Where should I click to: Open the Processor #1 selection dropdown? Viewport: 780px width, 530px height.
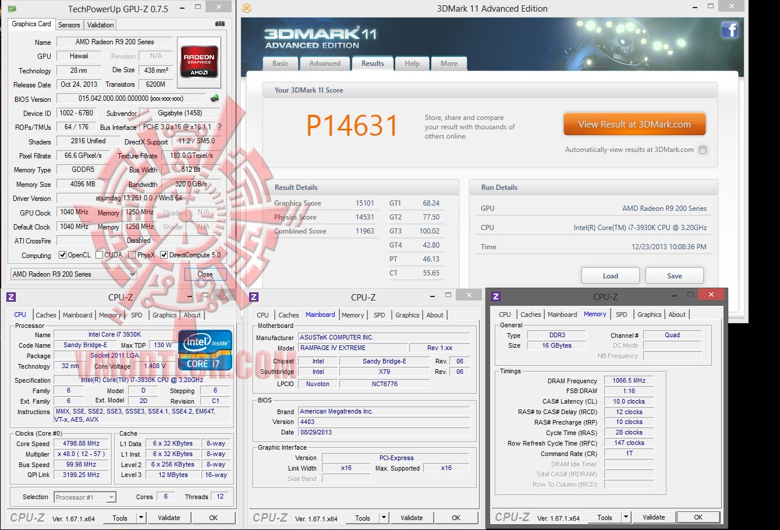[85, 497]
